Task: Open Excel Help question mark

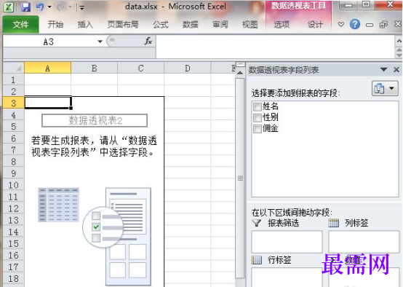Action: (x=355, y=25)
